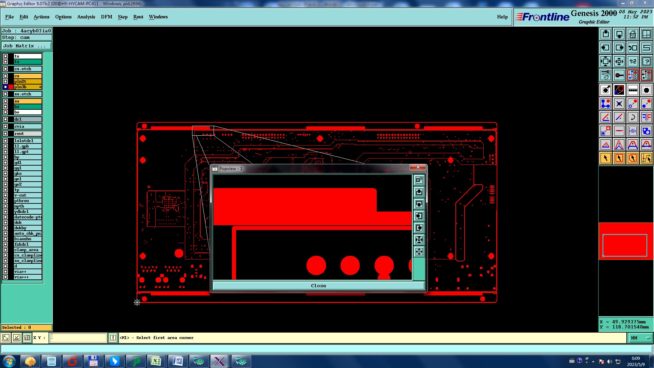The height and width of the screenshot is (368, 654).
Task: Choose the rectangle area select tool
Action: click(x=619, y=158)
